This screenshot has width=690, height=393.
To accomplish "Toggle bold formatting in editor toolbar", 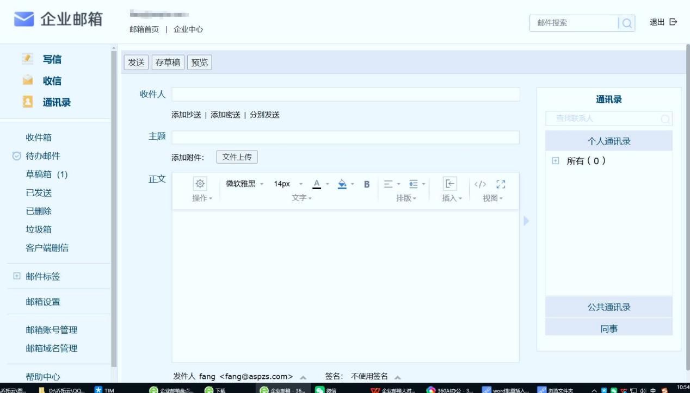I will click(x=367, y=184).
